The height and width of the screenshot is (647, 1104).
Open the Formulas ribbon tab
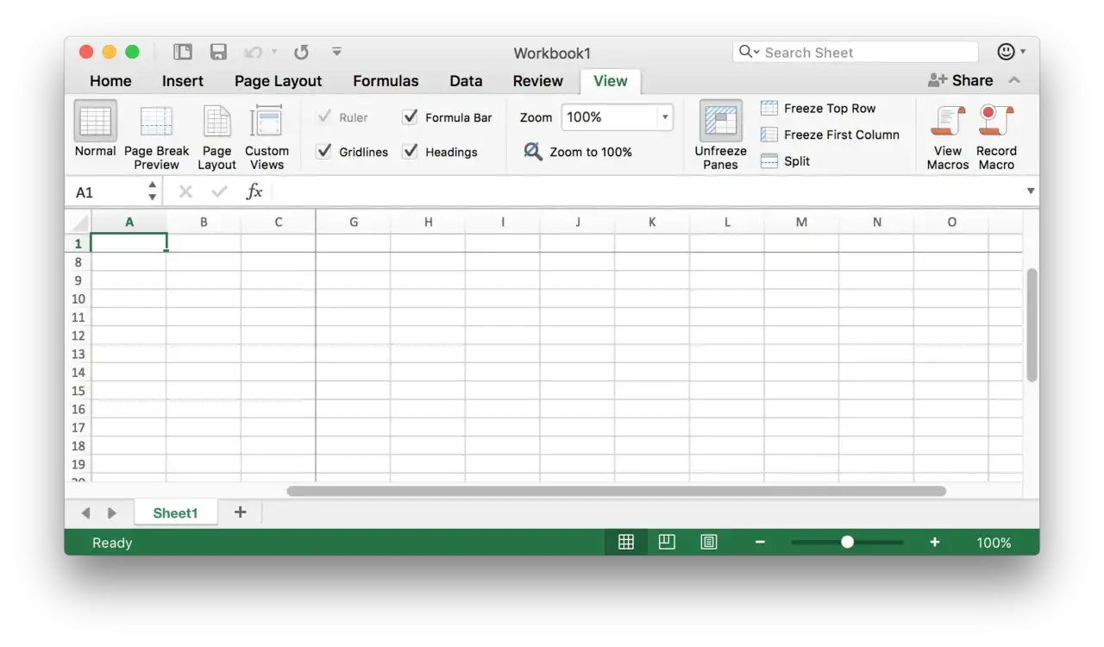[386, 80]
